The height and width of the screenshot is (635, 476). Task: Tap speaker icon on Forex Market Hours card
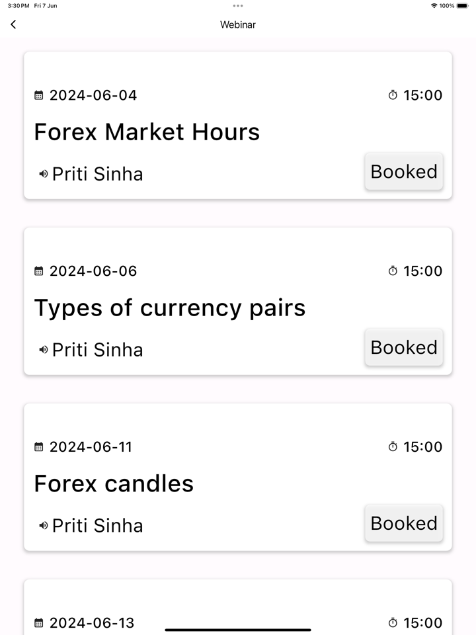click(44, 174)
